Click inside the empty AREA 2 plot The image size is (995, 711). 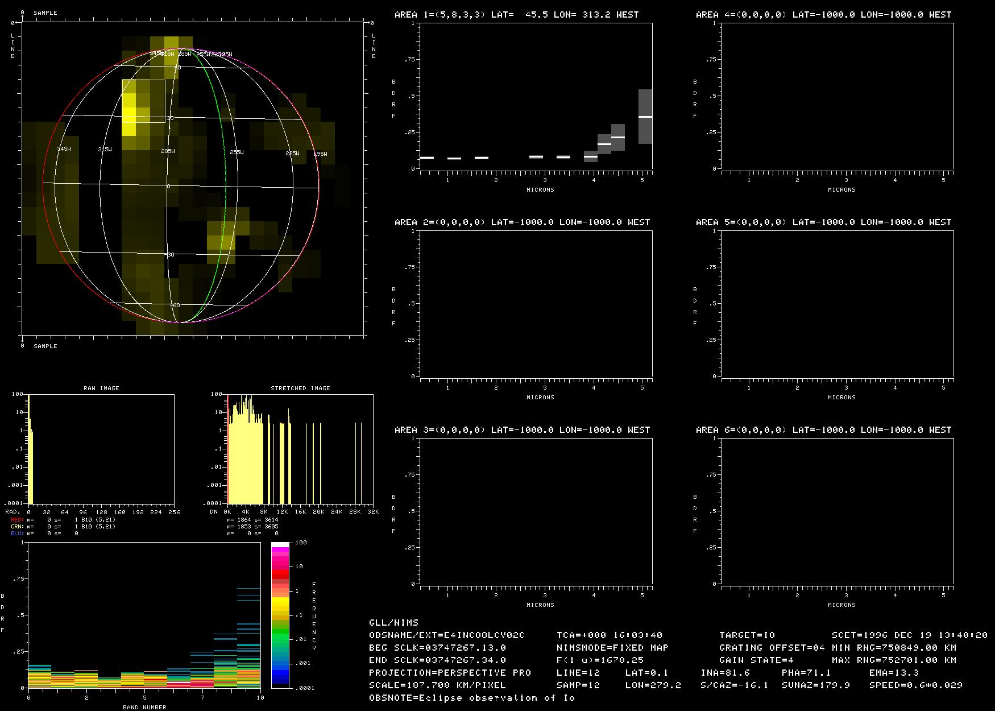pos(534,303)
